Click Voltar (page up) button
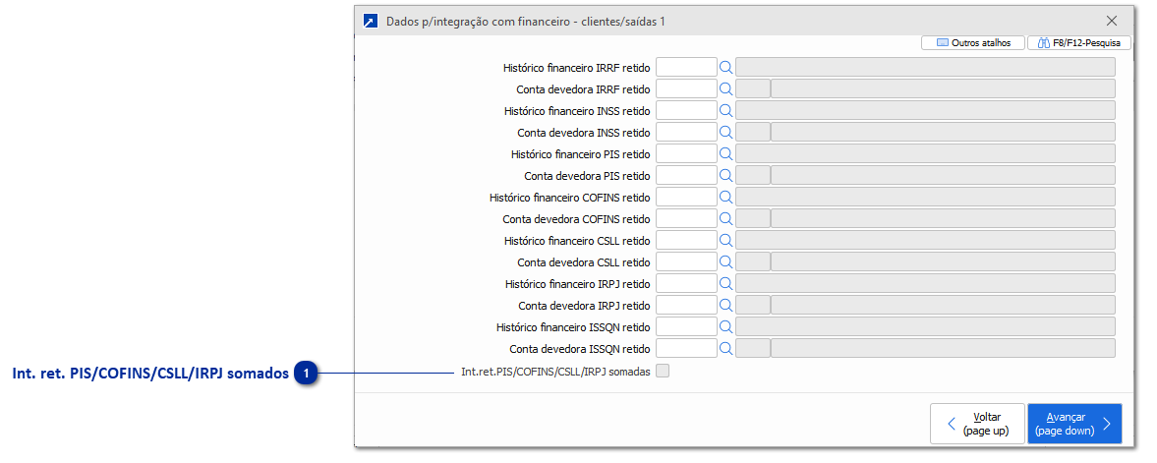The height and width of the screenshot is (463, 1157). click(x=978, y=424)
